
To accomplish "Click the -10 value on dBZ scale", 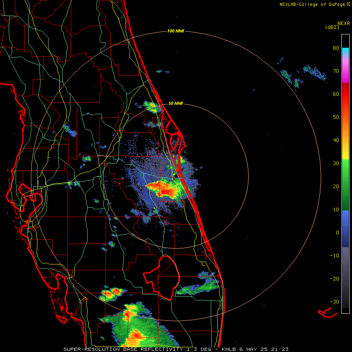I will (x=334, y=256).
